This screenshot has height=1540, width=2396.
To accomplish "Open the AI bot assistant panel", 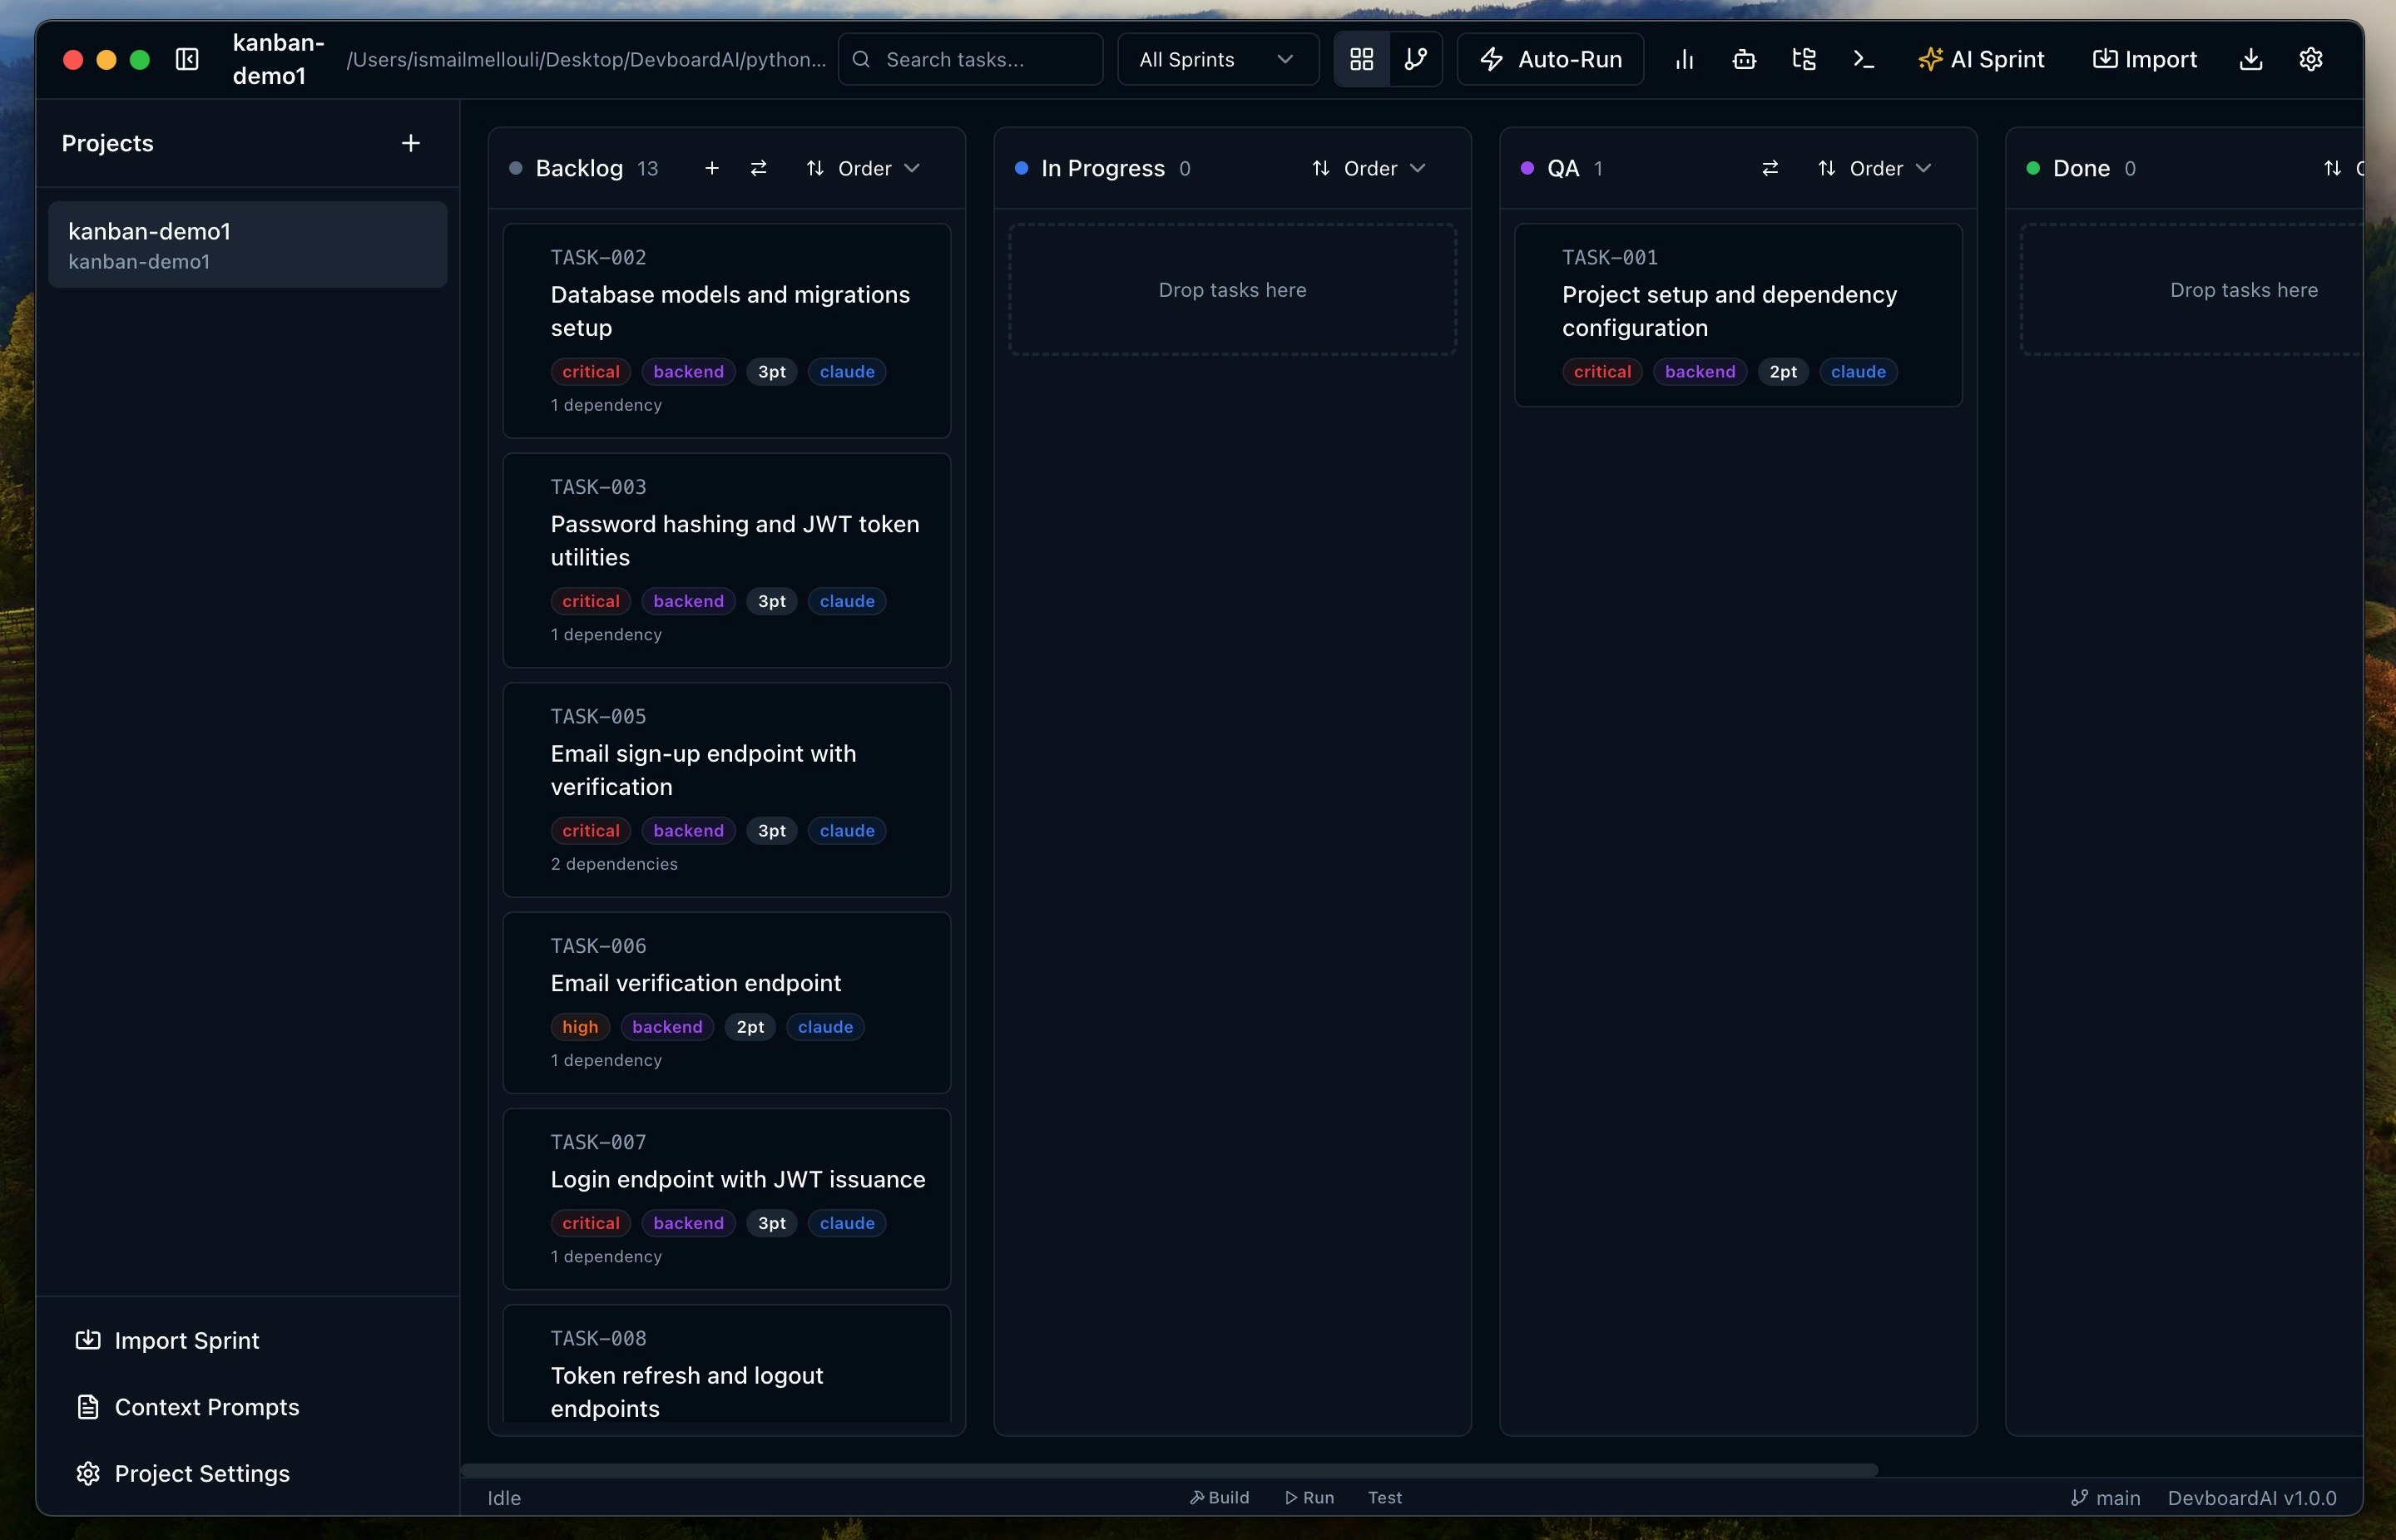I will click(x=1744, y=59).
